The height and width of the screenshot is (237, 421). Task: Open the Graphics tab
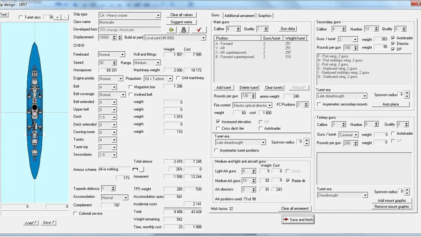tap(265, 15)
